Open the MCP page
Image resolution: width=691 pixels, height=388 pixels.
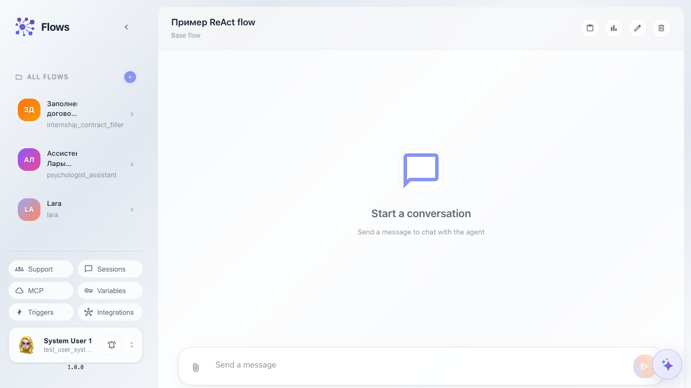pos(41,290)
